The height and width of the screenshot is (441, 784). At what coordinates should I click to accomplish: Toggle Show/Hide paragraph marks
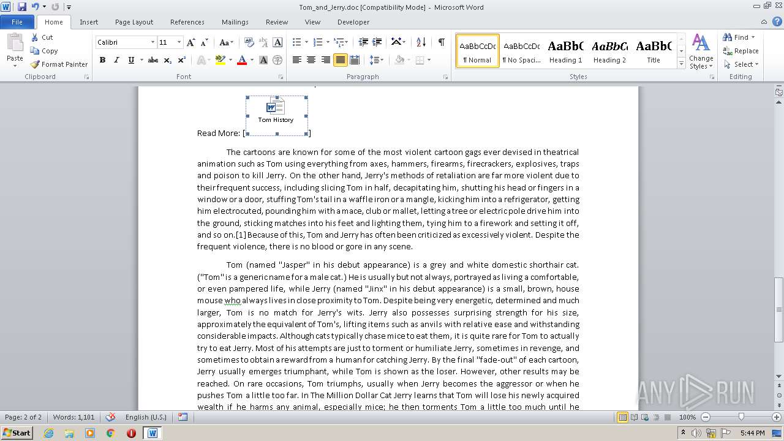(x=441, y=42)
